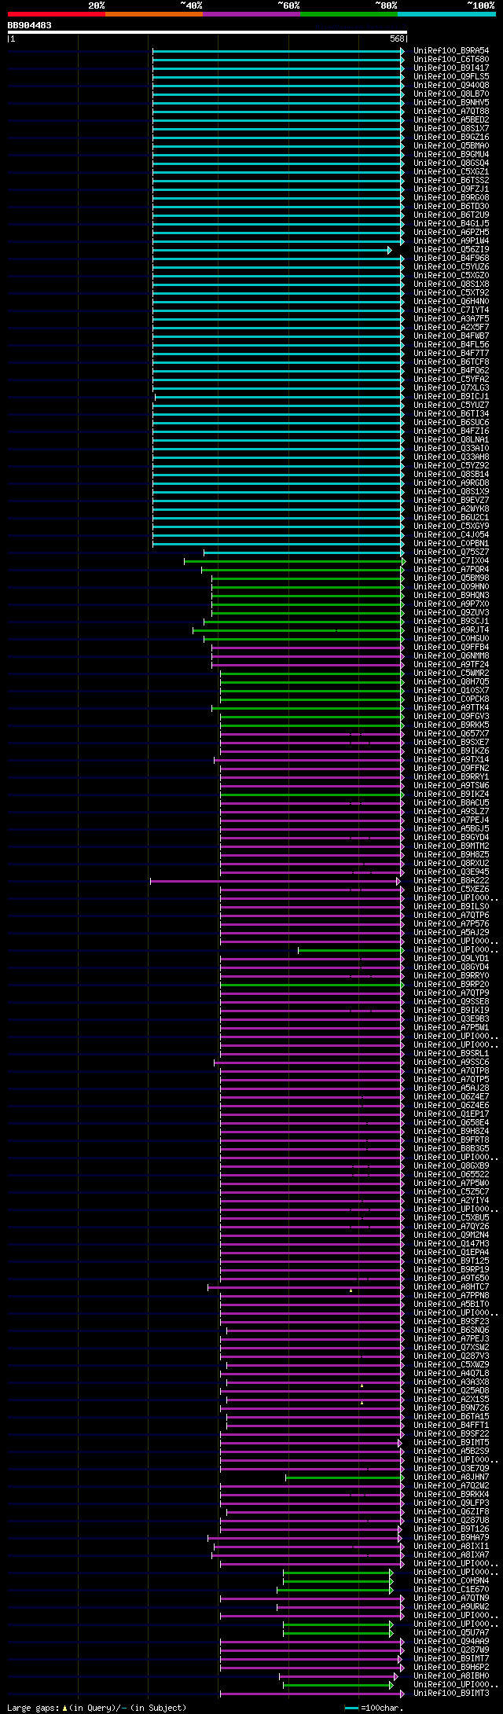Select the label UniRef100_Q6NMM8
This screenshot has width=503, height=1714.
451,656
